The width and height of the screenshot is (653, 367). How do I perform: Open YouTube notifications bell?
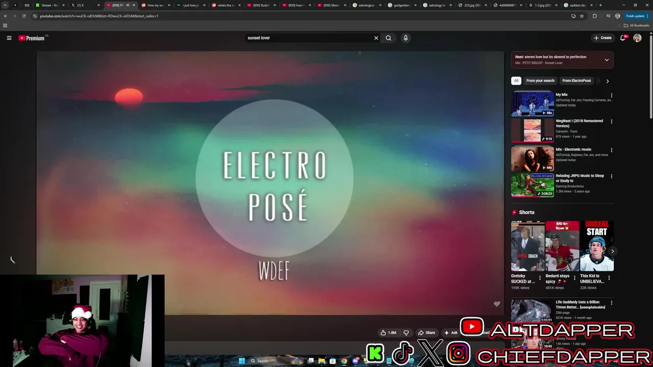[623, 38]
